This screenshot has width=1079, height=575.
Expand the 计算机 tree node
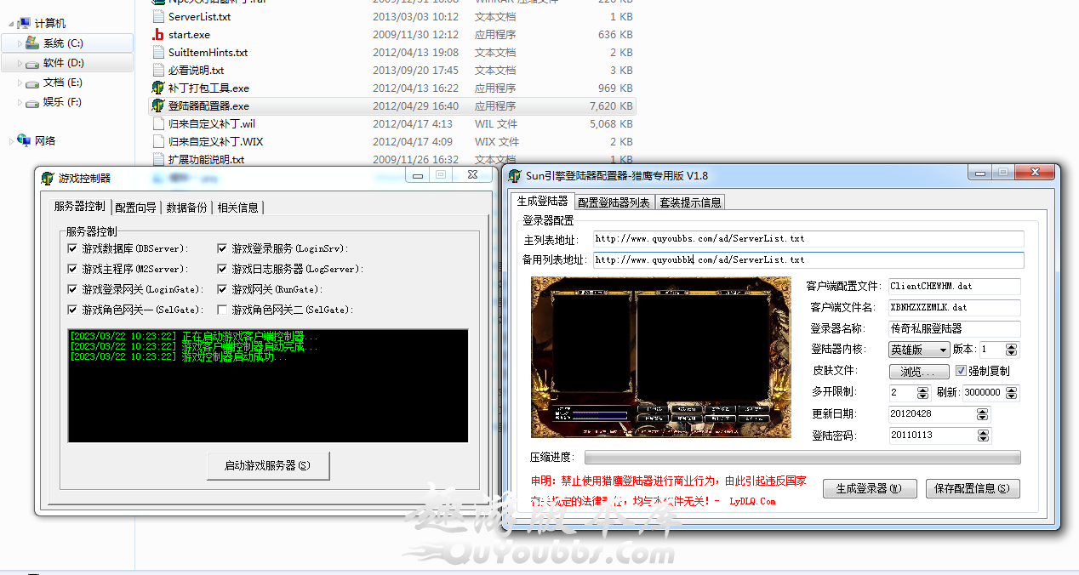click(x=9, y=24)
